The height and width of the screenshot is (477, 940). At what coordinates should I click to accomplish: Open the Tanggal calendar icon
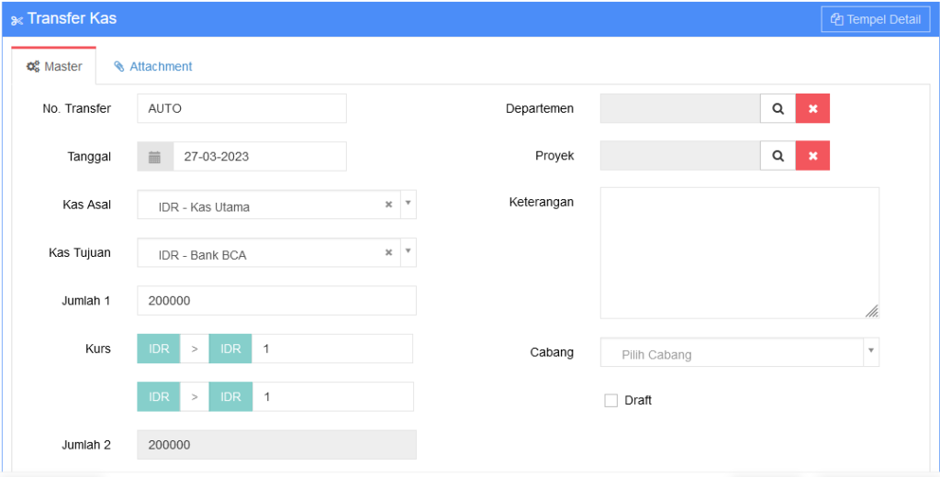tap(155, 157)
